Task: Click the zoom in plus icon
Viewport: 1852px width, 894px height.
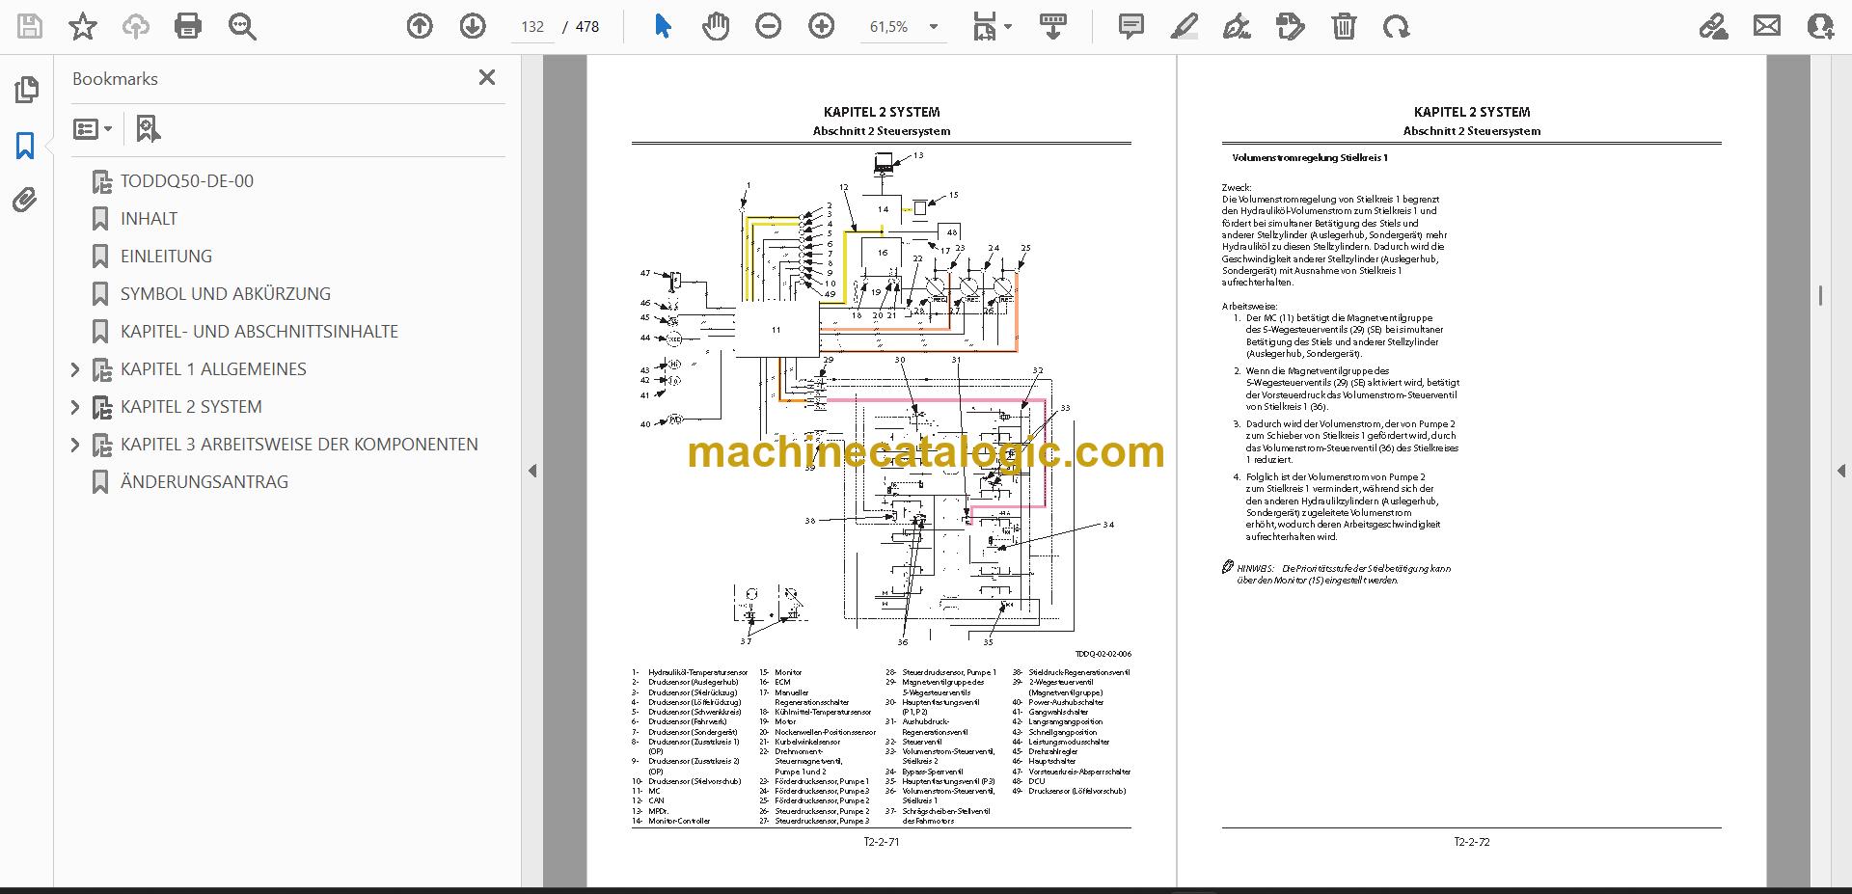Action: pyautogui.click(x=821, y=26)
